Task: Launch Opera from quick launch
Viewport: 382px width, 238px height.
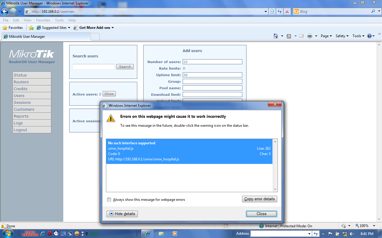Action: click(49, 234)
